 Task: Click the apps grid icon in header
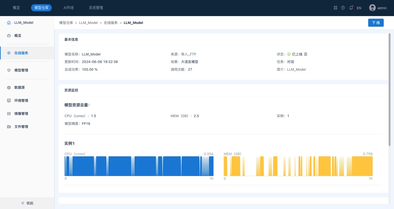pos(336,8)
